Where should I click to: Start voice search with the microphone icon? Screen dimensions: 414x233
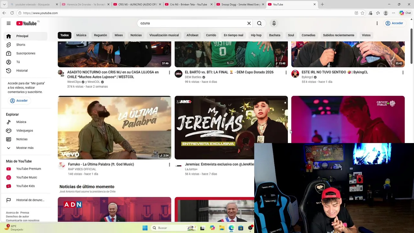[274, 23]
